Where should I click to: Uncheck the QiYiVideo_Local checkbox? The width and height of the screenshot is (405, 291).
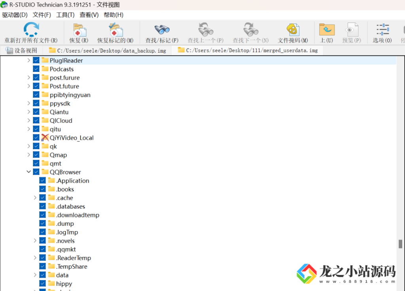pyautogui.click(x=36, y=137)
